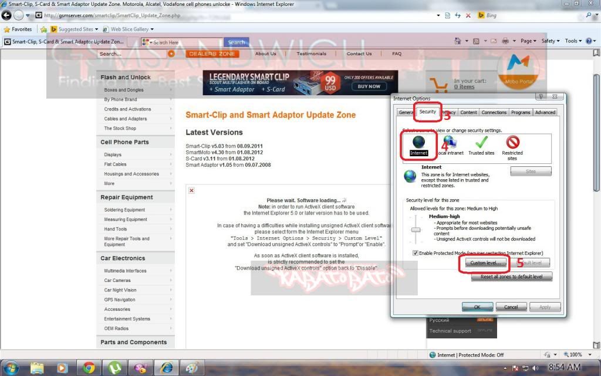Screen dimensions: 601x376
Task: Click the Read Mail icon in command bar
Action: (x=494, y=41)
